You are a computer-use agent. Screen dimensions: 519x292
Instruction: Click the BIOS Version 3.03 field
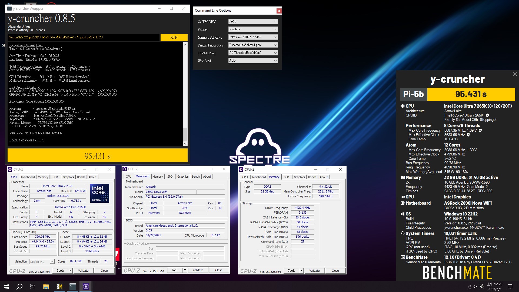(x=185, y=230)
